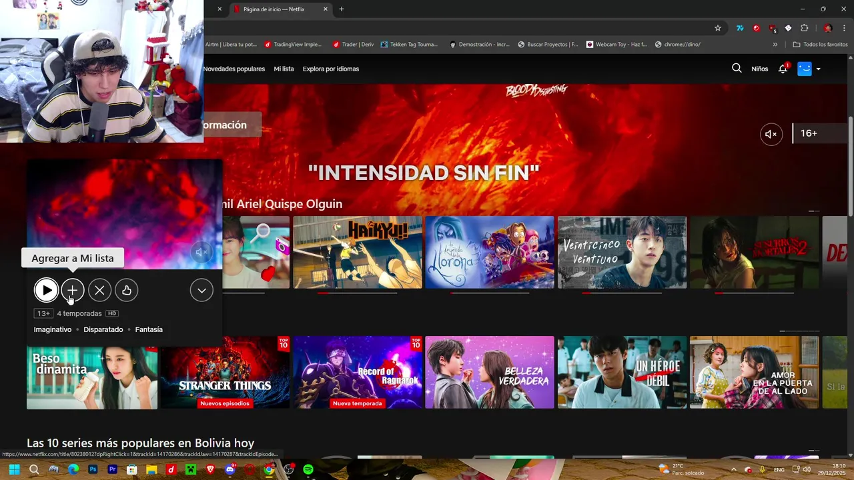The image size is (854, 480).
Task: Open the Todos los favoritos folder
Action: [x=820, y=45]
